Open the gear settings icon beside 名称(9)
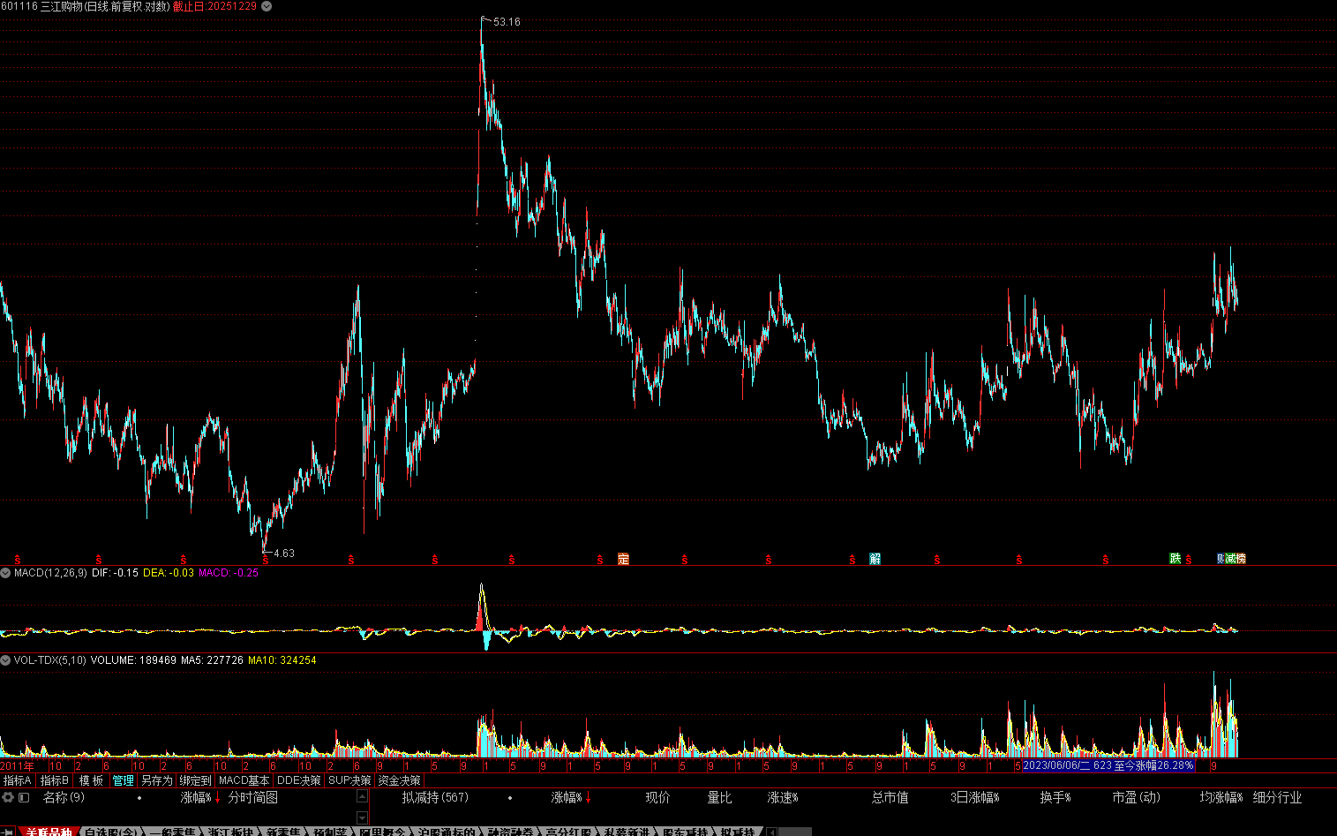This screenshot has width=1337, height=836. (x=8, y=797)
